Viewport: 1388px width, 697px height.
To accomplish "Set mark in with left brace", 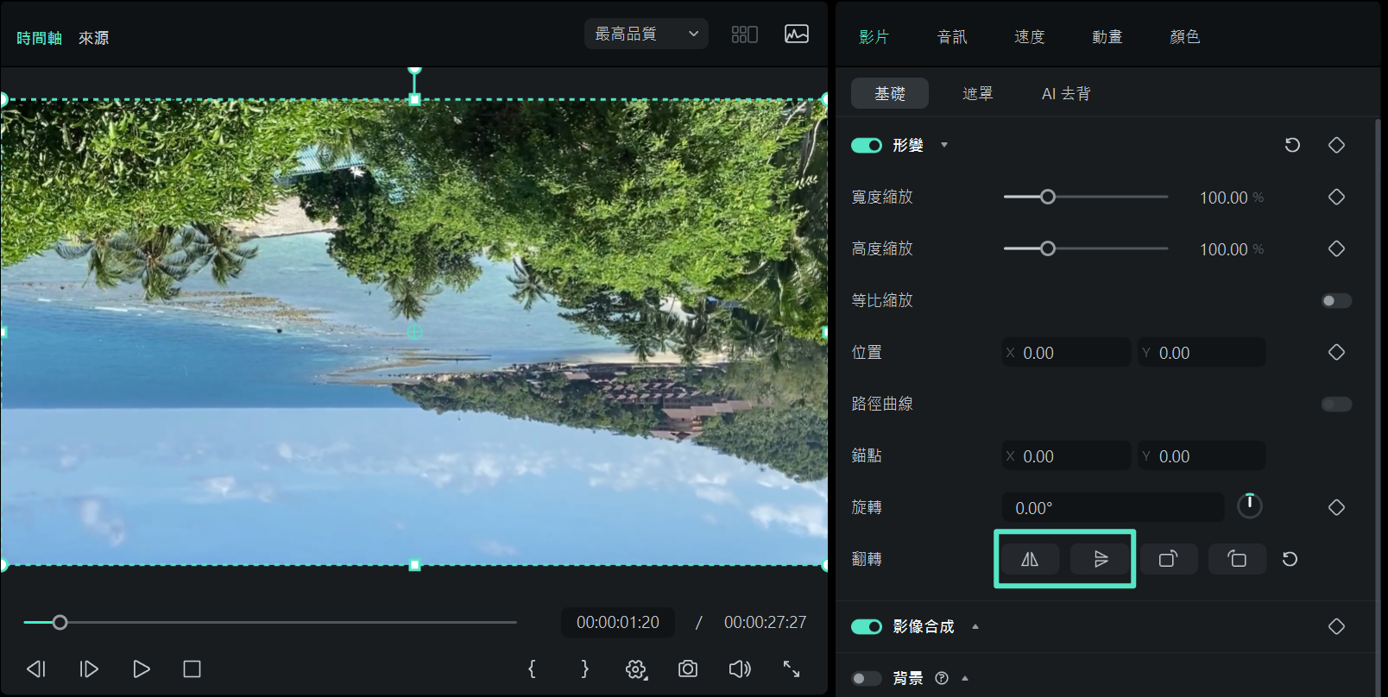I will click(532, 669).
